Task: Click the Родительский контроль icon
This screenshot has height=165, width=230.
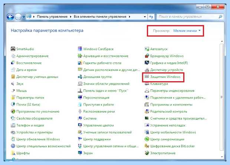Action: click(147, 111)
